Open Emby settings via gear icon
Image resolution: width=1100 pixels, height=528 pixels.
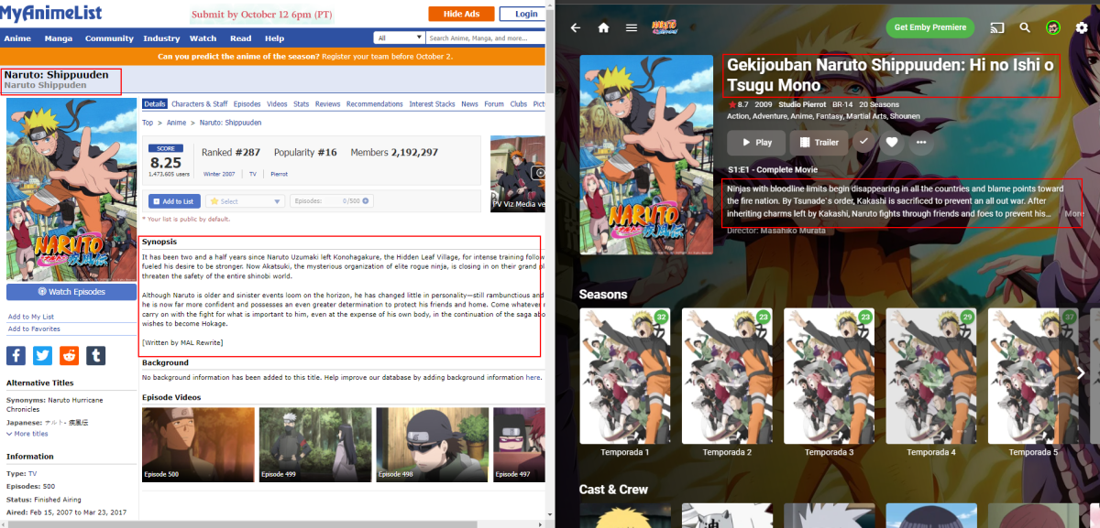pyautogui.click(x=1081, y=27)
